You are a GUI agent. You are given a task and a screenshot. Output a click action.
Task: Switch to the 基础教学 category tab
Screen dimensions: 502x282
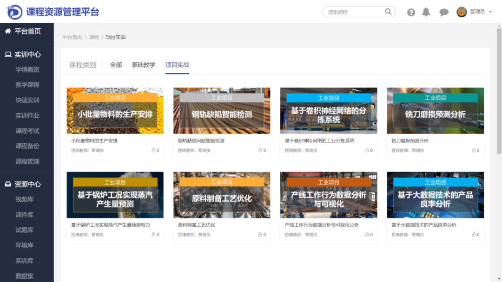143,65
